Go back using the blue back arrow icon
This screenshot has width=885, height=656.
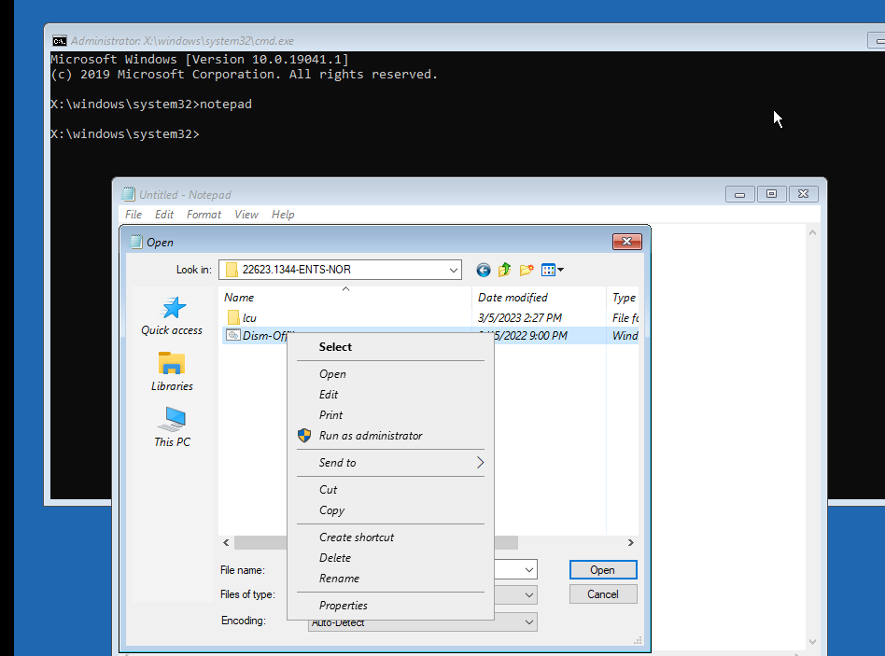(484, 271)
